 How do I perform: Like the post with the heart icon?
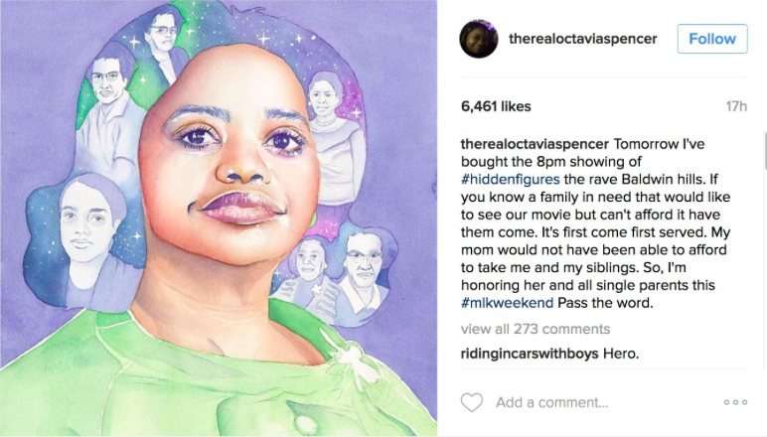click(x=472, y=402)
